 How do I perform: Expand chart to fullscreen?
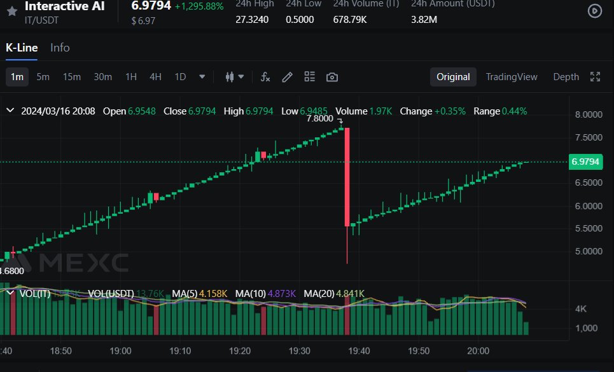pyautogui.click(x=595, y=77)
